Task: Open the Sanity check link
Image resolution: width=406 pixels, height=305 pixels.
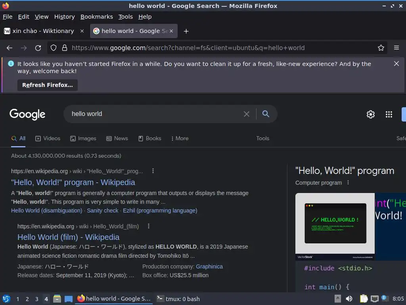Action: click(x=103, y=210)
